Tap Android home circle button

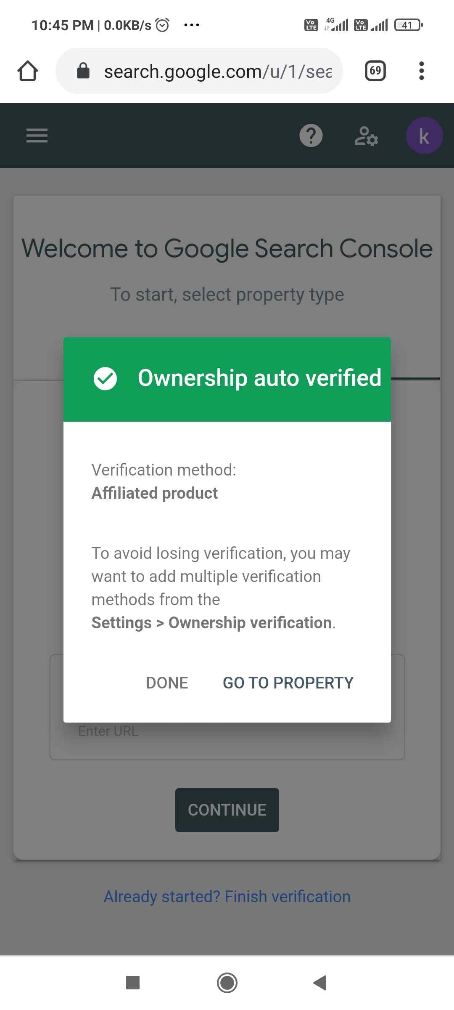click(227, 983)
